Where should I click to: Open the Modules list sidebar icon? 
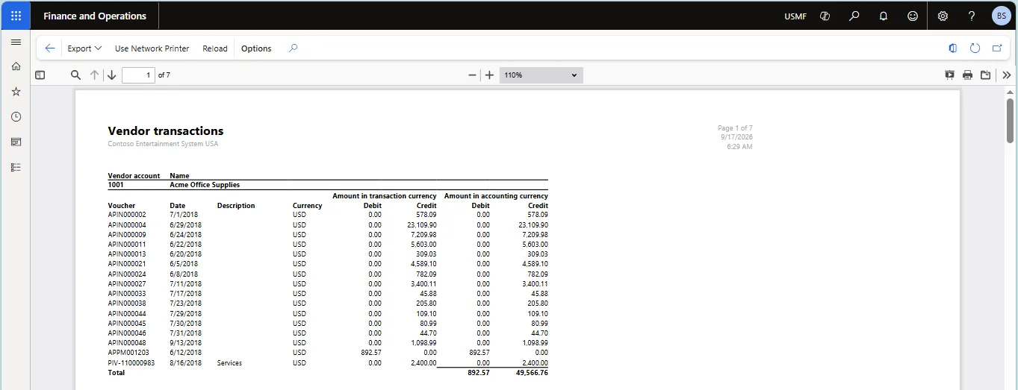[x=16, y=167]
